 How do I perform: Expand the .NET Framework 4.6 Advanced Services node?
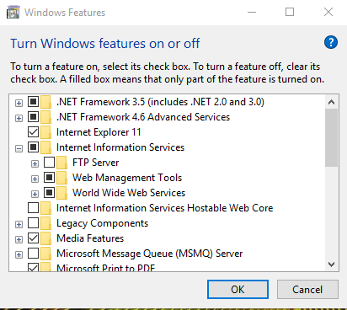[x=19, y=118]
